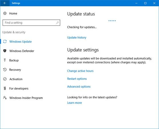Click the Checking for updates status text
The image size is (159, 129).
[x=82, y=27]
